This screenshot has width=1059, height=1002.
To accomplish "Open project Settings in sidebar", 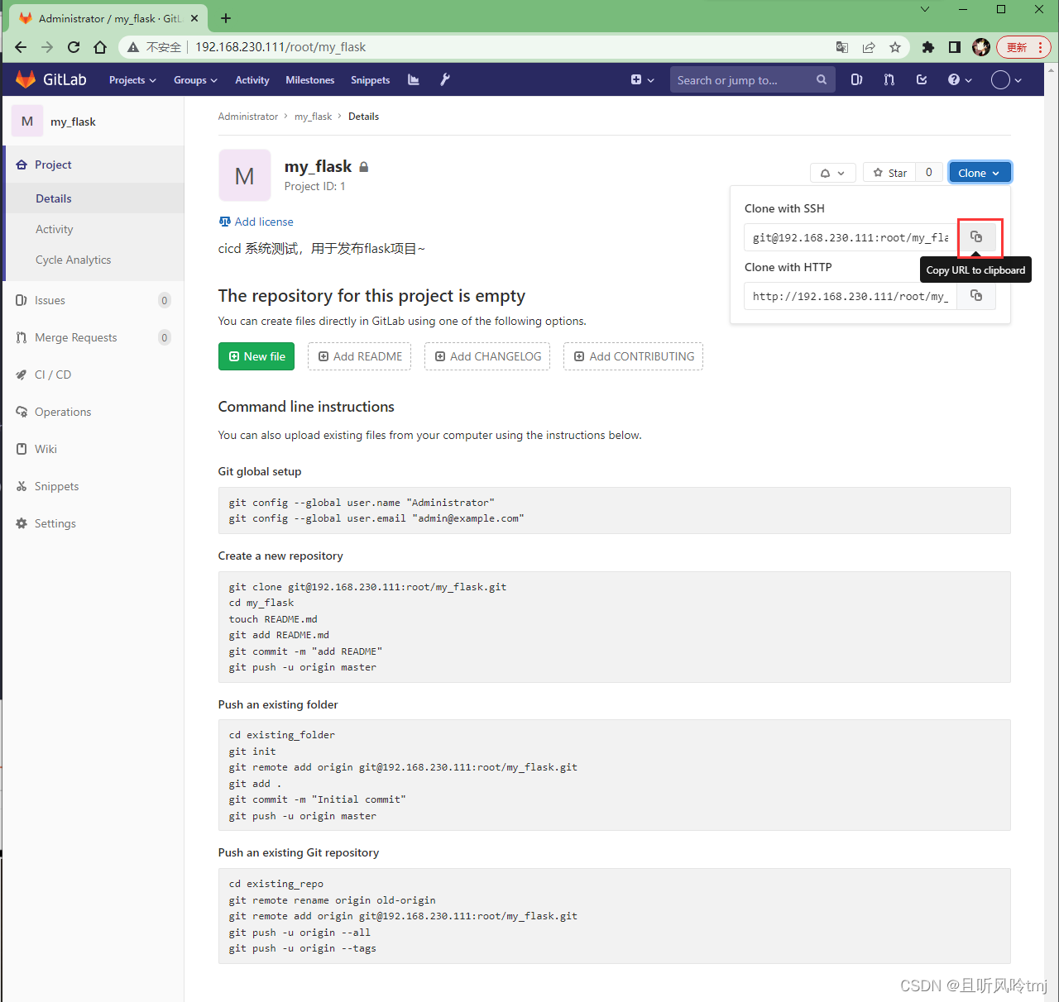I will click(93, 523).
